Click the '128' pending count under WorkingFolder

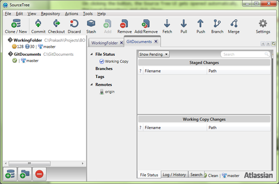(20, 46)
